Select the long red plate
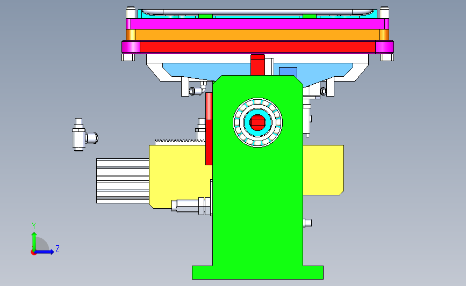This screenshot has height=286, width=466. click(x=257, y=47)
